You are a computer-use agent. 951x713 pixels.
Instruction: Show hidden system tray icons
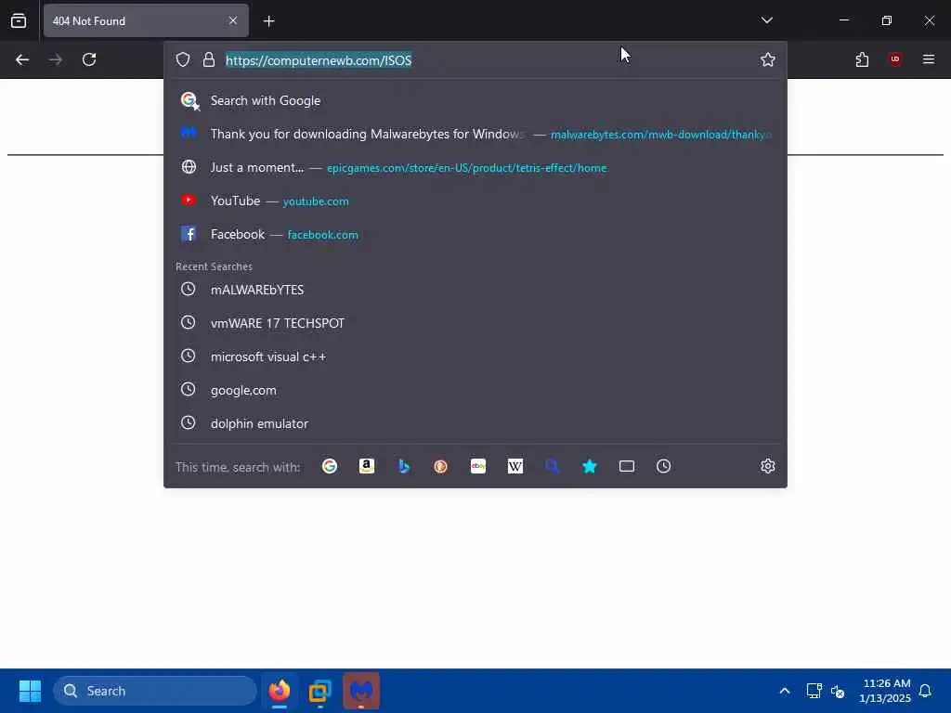784,691
